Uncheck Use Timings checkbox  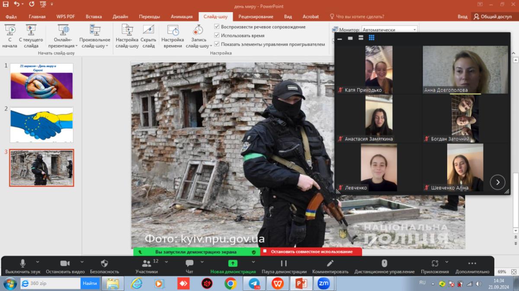pos(217,35)
